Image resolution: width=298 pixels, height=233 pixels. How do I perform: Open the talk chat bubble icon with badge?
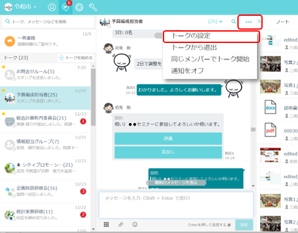(66, 7)
